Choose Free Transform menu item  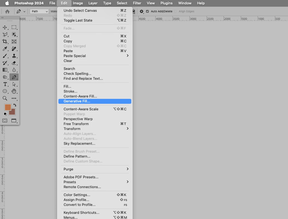95,124
